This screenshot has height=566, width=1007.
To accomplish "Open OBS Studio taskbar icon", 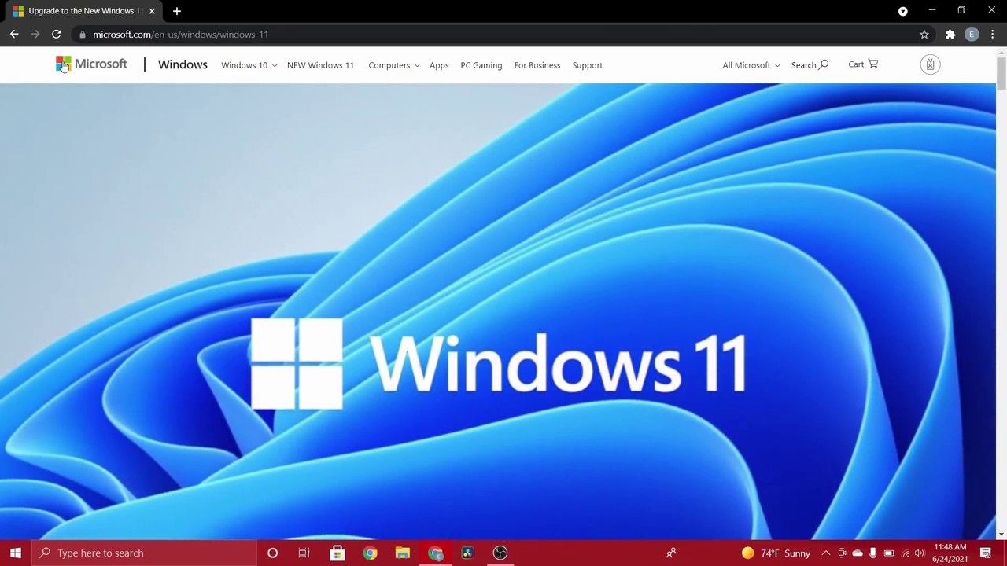I will click(500, 553).
